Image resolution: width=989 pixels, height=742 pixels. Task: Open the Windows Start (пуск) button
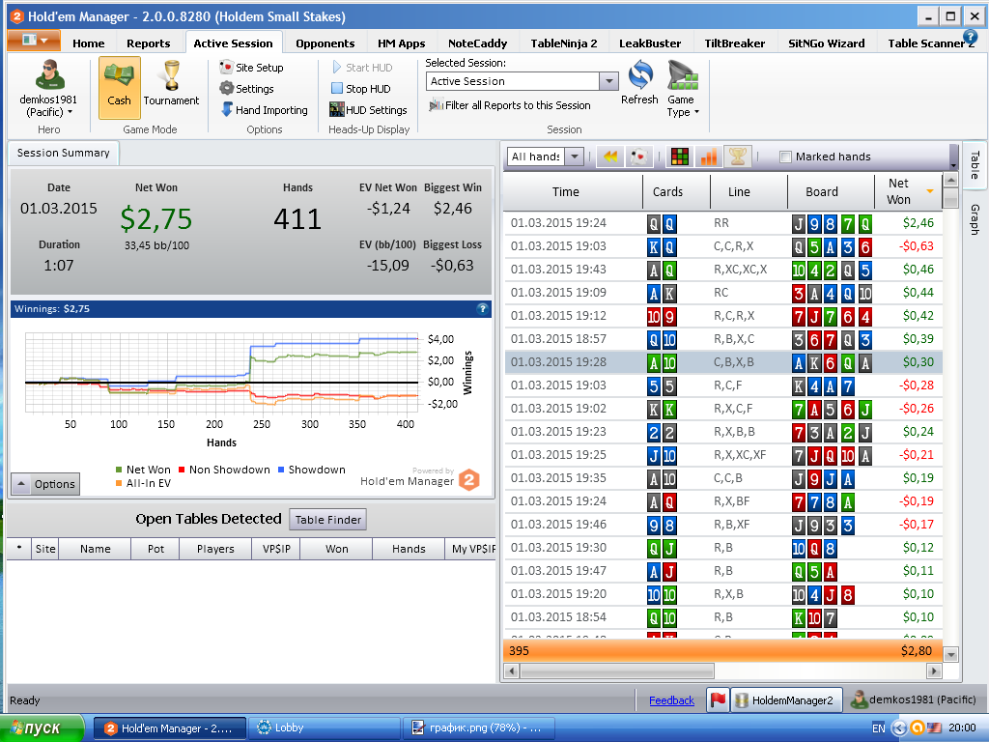[x=42, y=728]
